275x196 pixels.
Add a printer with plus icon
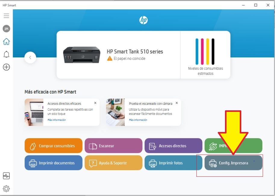[6, 67]
